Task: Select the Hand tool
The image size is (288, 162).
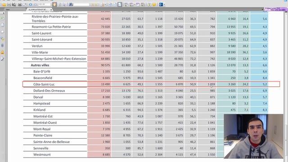Action: coord(54,4)
